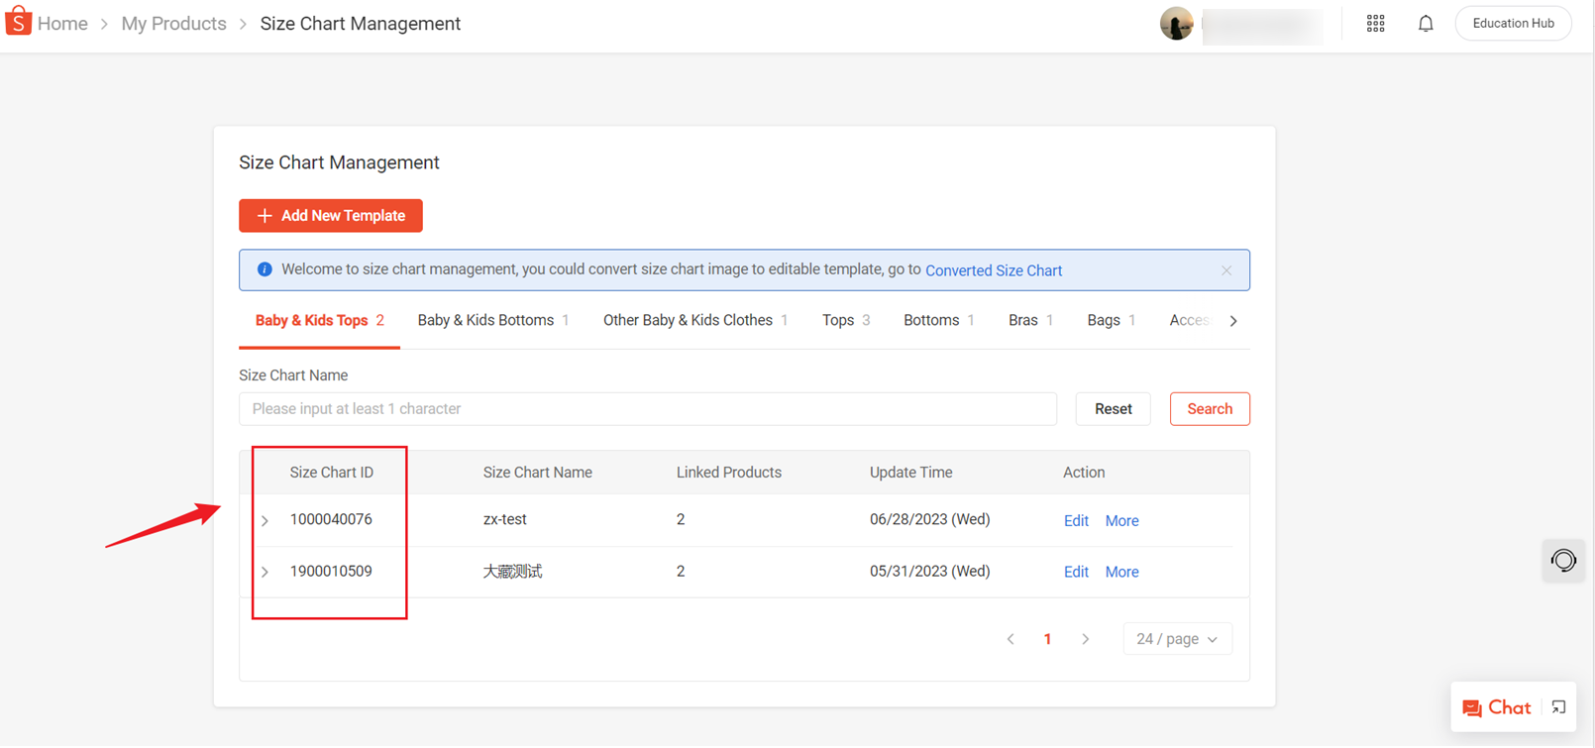Go to next page arrow
1595x748 pixels.
coord(1086,639)
